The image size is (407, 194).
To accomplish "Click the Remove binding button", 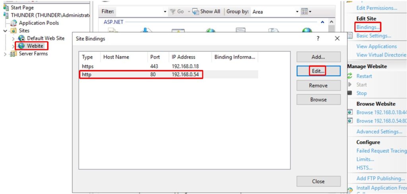I will [x=318, y=86].
